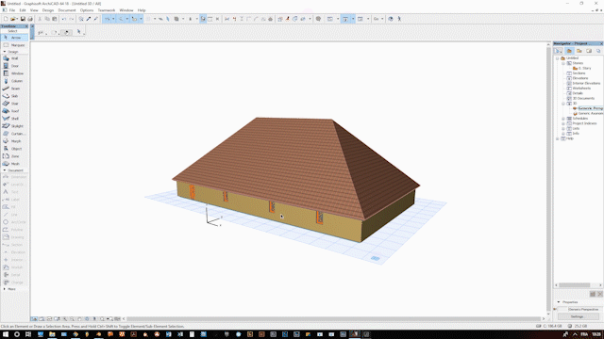
Task: Open the File menu
Action: click(x=12, y=10)
